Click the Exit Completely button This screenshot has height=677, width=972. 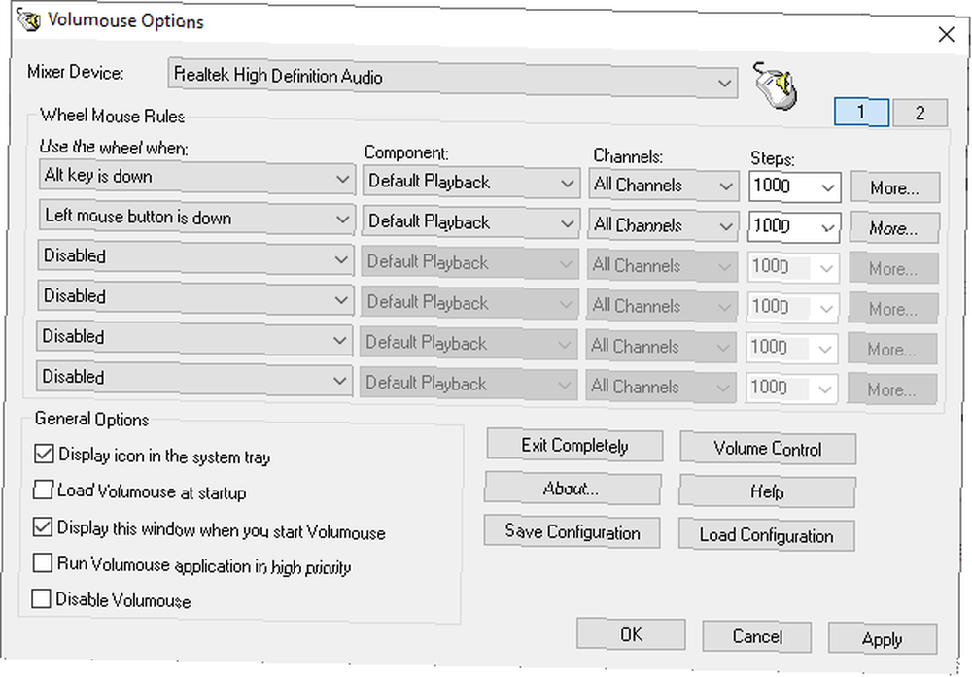tap(574, 446)
